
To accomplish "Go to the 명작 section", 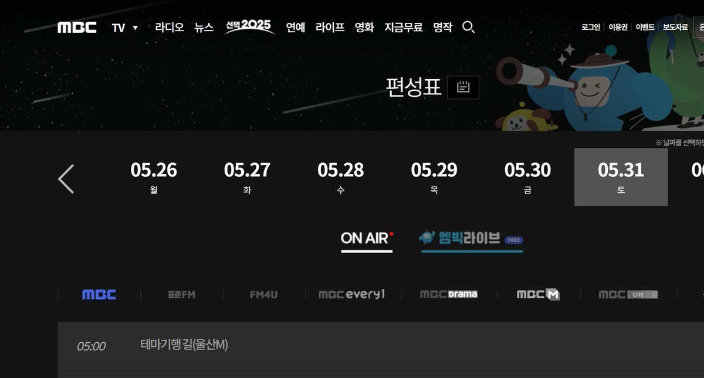I will (443, 27).
